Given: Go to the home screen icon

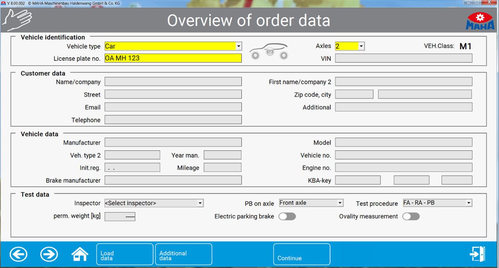Looking at the screenshot, I should pyautogui.click(x=80, y=254).
